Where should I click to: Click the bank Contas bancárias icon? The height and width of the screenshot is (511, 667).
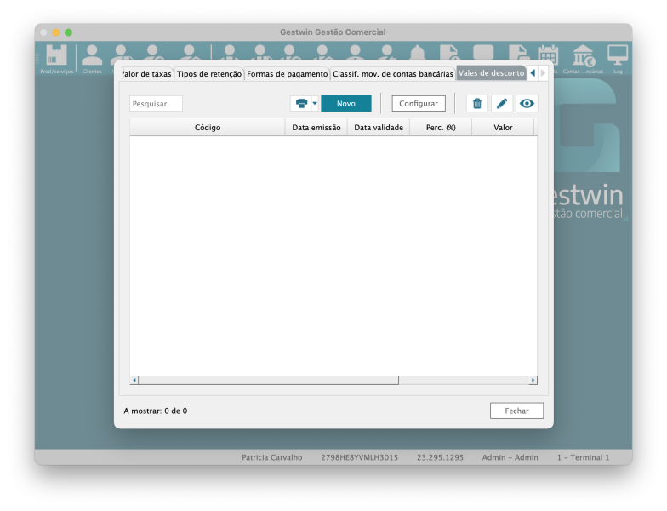583,56
